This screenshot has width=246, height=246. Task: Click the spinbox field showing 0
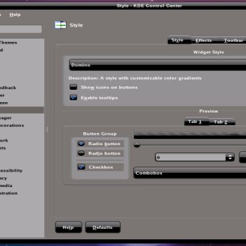(191, 157)
